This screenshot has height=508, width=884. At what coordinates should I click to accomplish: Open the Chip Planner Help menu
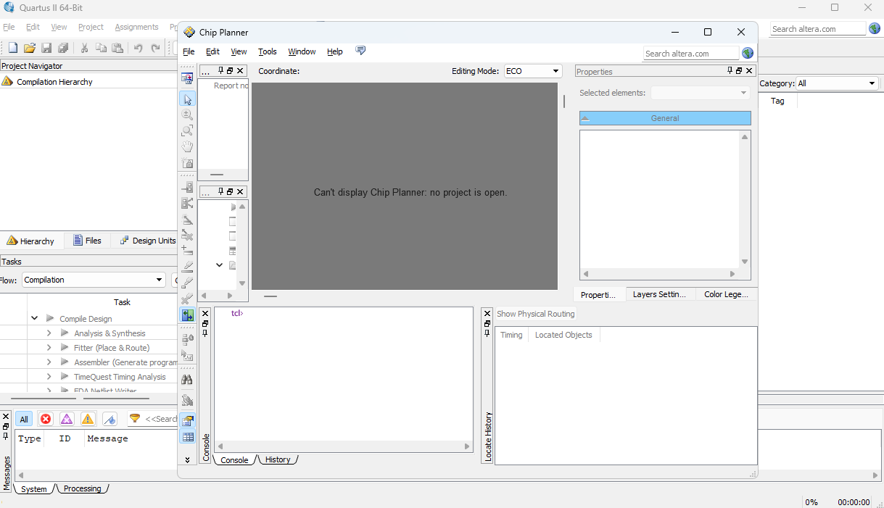click(x=334, y=51)
